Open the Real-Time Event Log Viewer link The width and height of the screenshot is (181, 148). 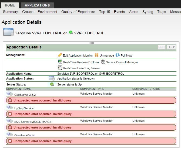(x=81, y=68)
